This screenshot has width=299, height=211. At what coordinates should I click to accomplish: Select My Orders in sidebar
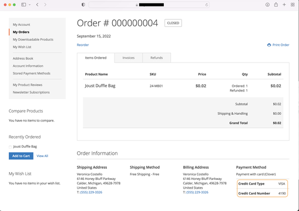21,32
